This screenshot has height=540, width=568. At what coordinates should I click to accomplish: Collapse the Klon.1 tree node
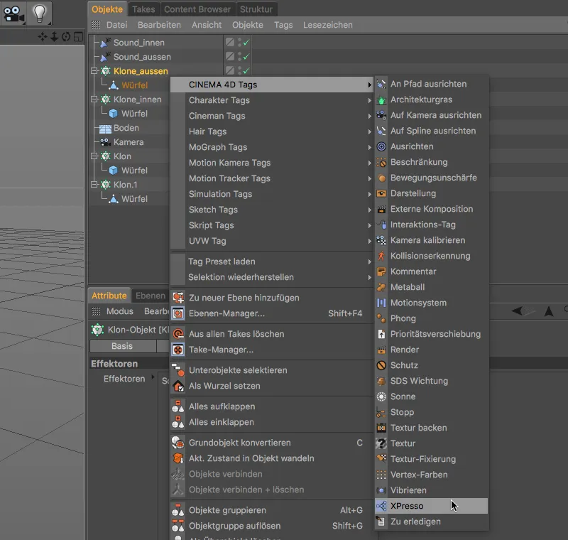click(94, 185)
